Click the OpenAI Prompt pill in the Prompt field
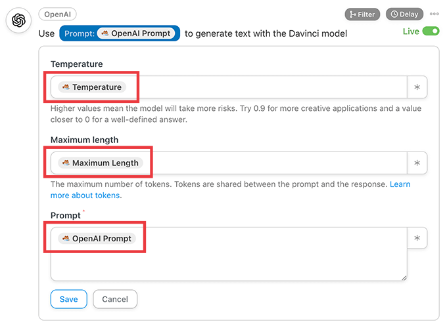447x324 pixels. coord(97,239)
